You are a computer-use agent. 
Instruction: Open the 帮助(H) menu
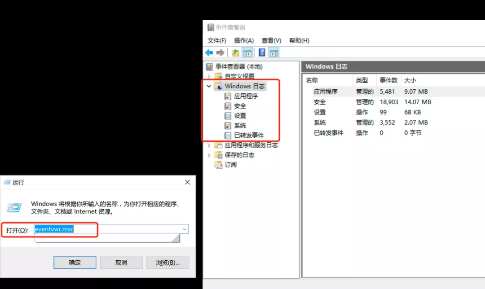299,40
